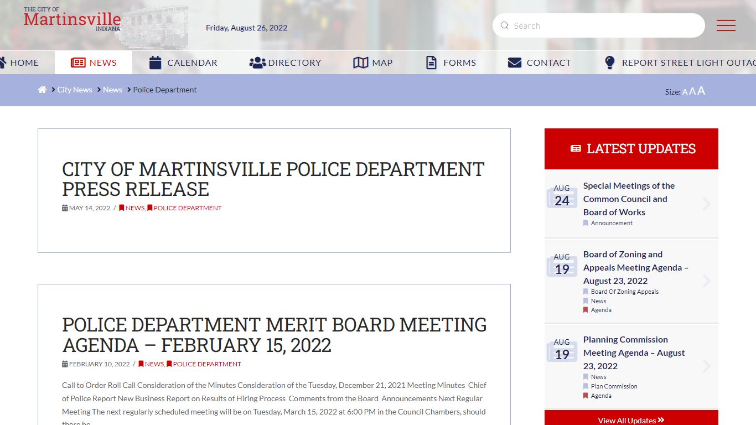Click the Police Department breadcrumb text

(x=165, y=90)
